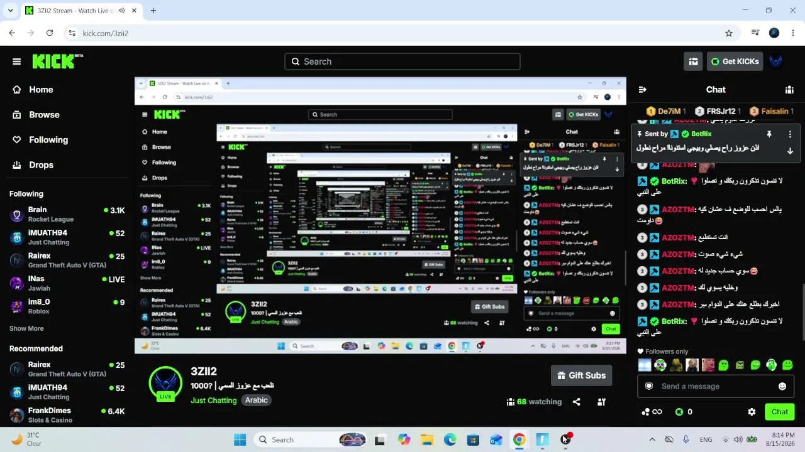Open iMUATH94 in the Following list

pos(67,237)
